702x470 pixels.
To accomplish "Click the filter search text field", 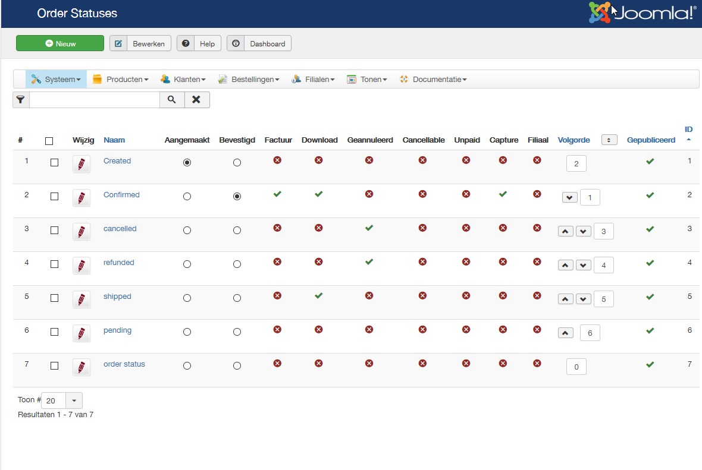I will (x=94, y=100).
